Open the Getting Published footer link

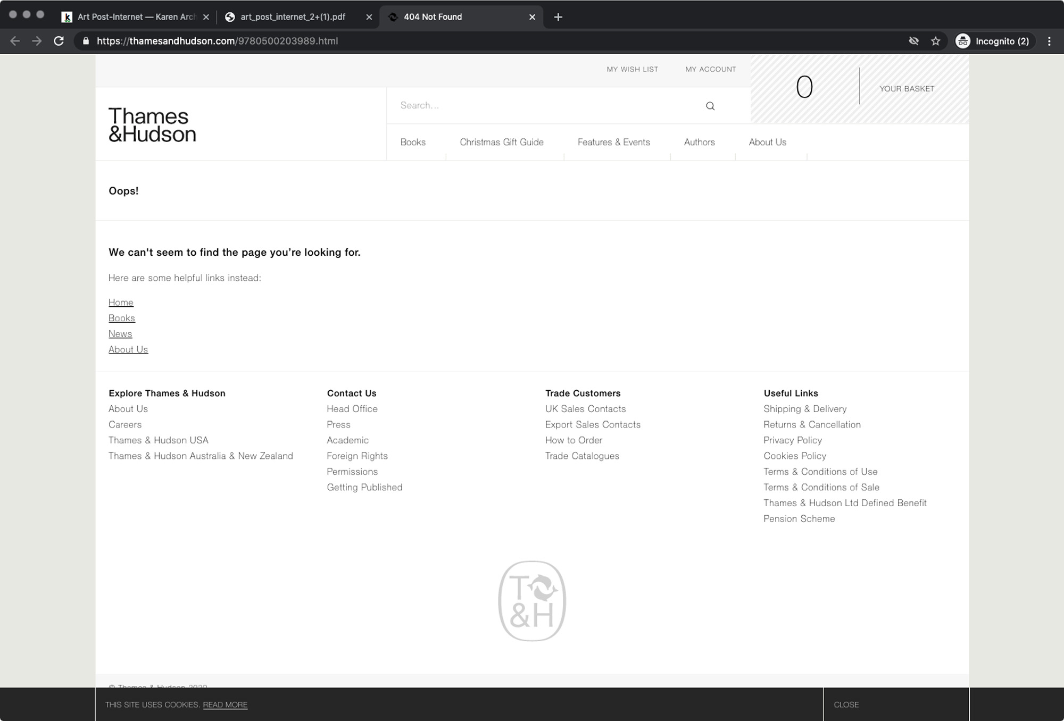(x=364, y=487)
